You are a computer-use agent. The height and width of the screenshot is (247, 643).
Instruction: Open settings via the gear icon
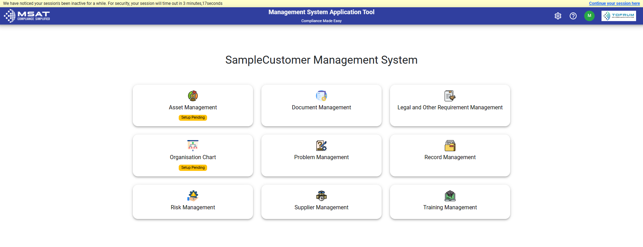[x=558, y=16]
